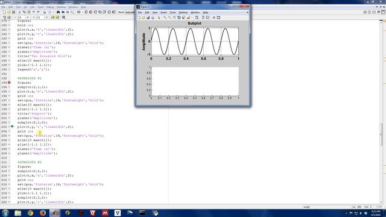Toggle red breakpoint at line 193
Image resolution: width=386 pixels, height=217 pixels.
point(9,83)
